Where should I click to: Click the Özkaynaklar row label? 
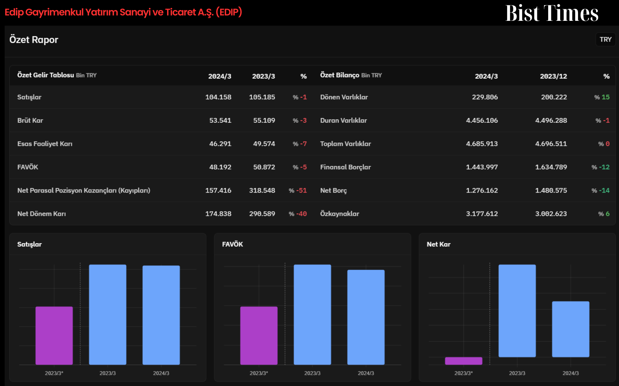click(x=340, y=214)
